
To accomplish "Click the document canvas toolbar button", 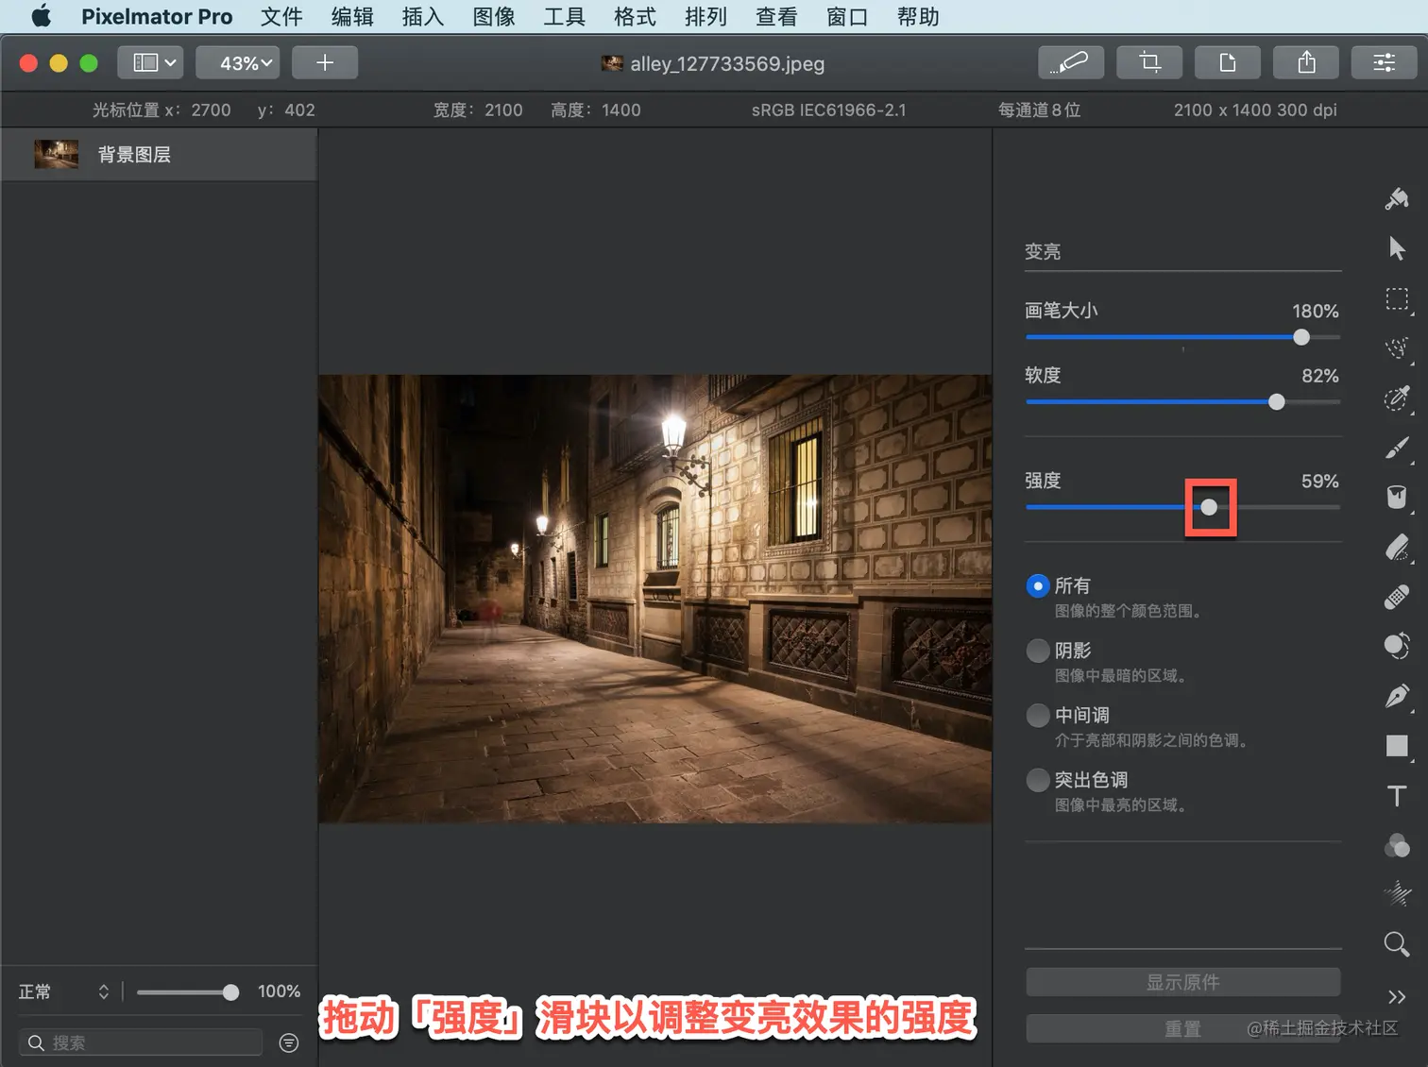I will (x=1227, y=62).
